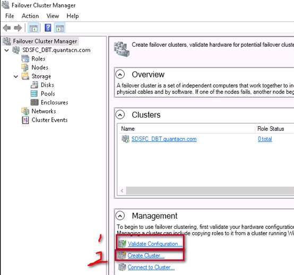Click the Forward arrow toolbar icon
This screenshot has width=294, height=275.
(x=18, y=28)
